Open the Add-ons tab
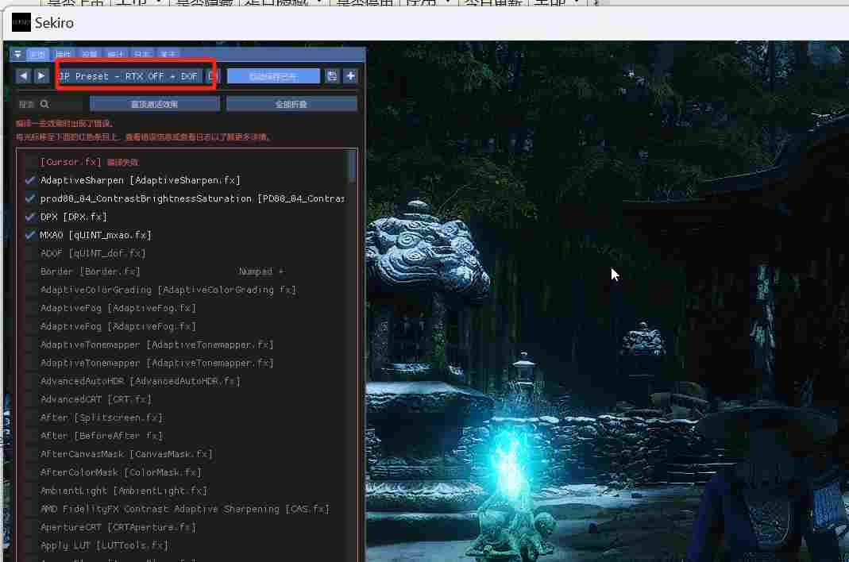Screen dimensions: 849x562 coord(64,54)
